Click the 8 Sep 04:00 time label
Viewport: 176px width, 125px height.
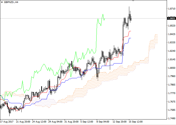click(x=103, y=122)
